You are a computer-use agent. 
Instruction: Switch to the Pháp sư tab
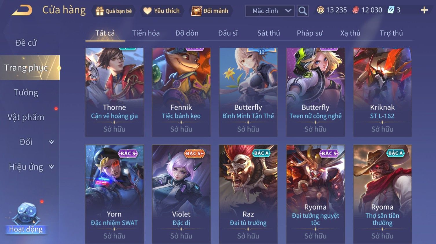click(x=309, y=33)
